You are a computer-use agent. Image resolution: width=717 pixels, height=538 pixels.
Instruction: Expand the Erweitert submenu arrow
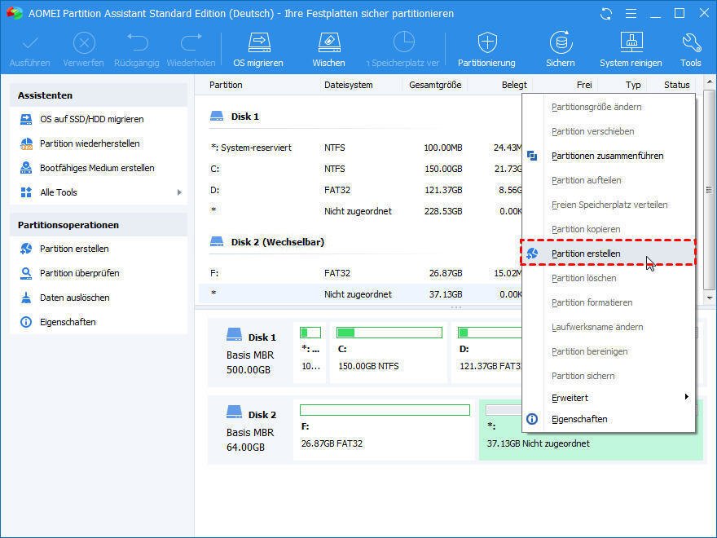(686, 397)
